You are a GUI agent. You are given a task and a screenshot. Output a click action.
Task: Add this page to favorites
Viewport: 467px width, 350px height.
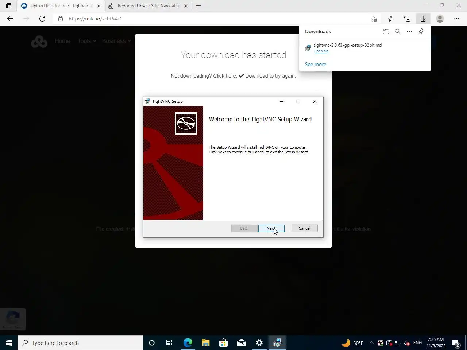pos(374,19)
